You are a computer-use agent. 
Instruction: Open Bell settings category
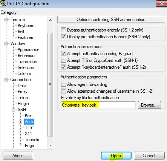click(x=21, y=32)
